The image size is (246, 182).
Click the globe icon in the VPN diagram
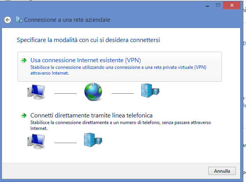click(93, 92)
